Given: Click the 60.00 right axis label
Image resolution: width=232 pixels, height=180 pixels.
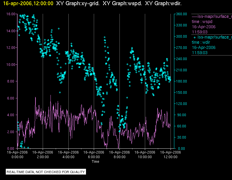Looking at the screenshot, I should point(182,126).
